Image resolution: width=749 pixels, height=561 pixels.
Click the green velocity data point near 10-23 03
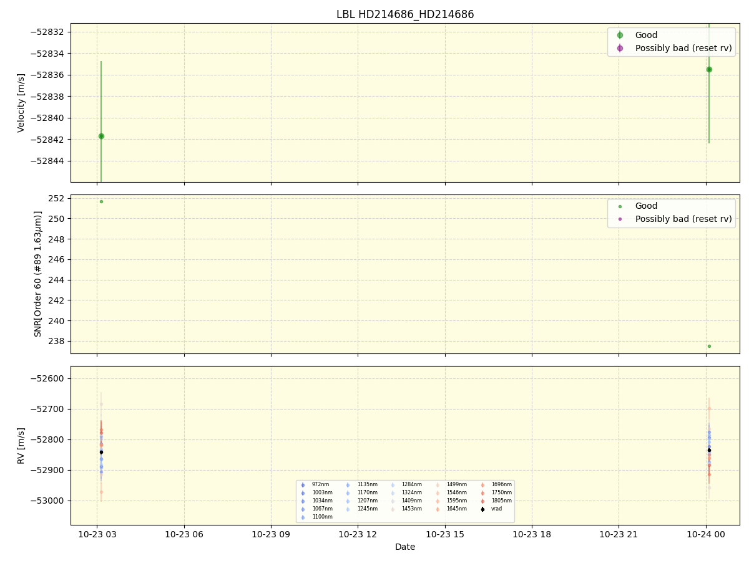101,136
